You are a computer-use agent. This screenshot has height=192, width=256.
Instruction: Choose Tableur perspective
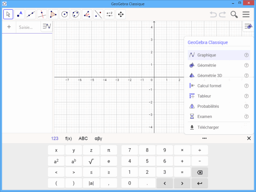(x=219, y=96)
